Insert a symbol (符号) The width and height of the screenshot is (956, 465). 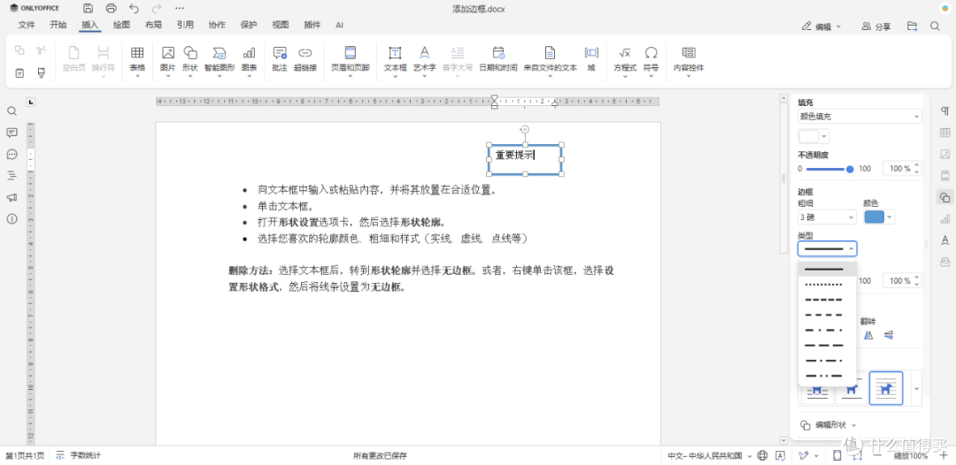point(651,60)
